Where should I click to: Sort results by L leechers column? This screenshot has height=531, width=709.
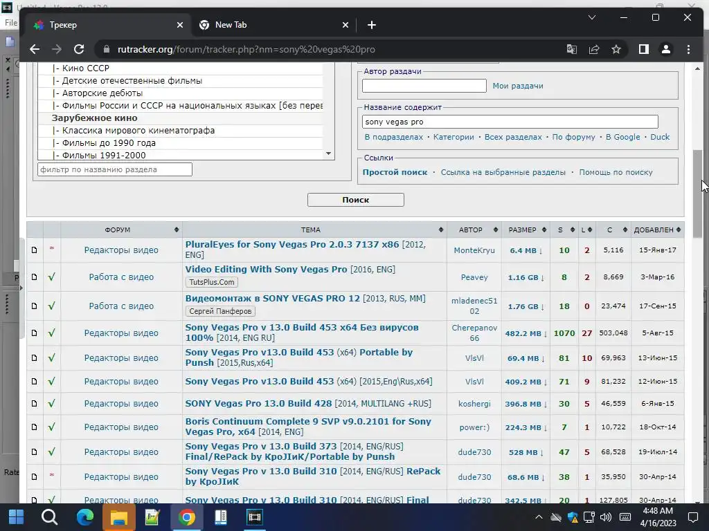pyautogui.click(x=586, y=230)
